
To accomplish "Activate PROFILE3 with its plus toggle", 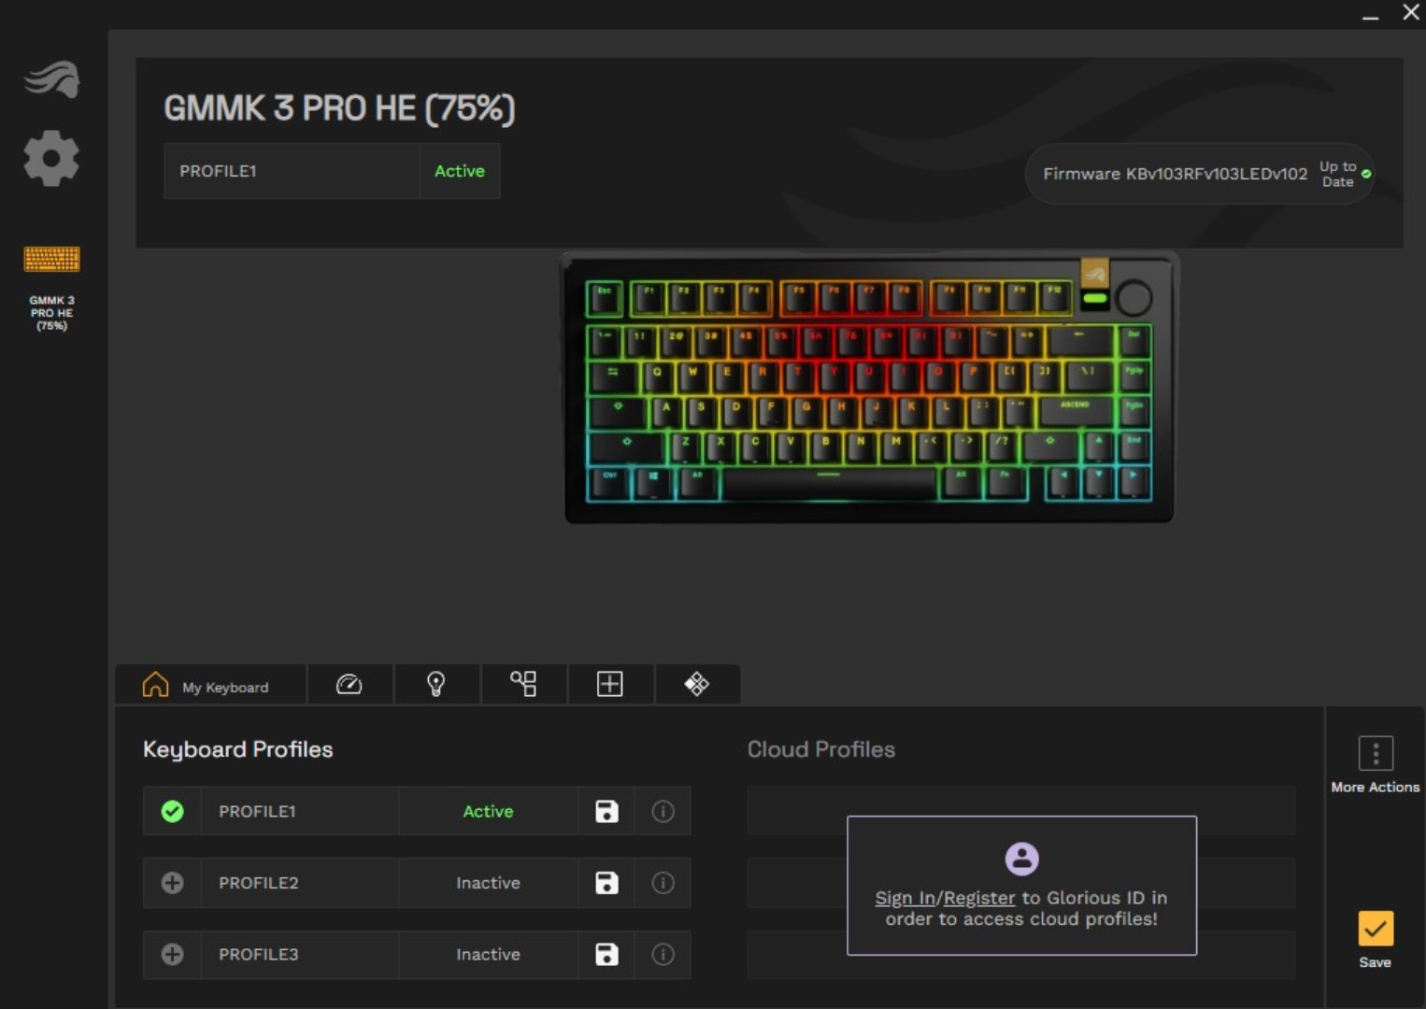I will (x=172, y=954).
